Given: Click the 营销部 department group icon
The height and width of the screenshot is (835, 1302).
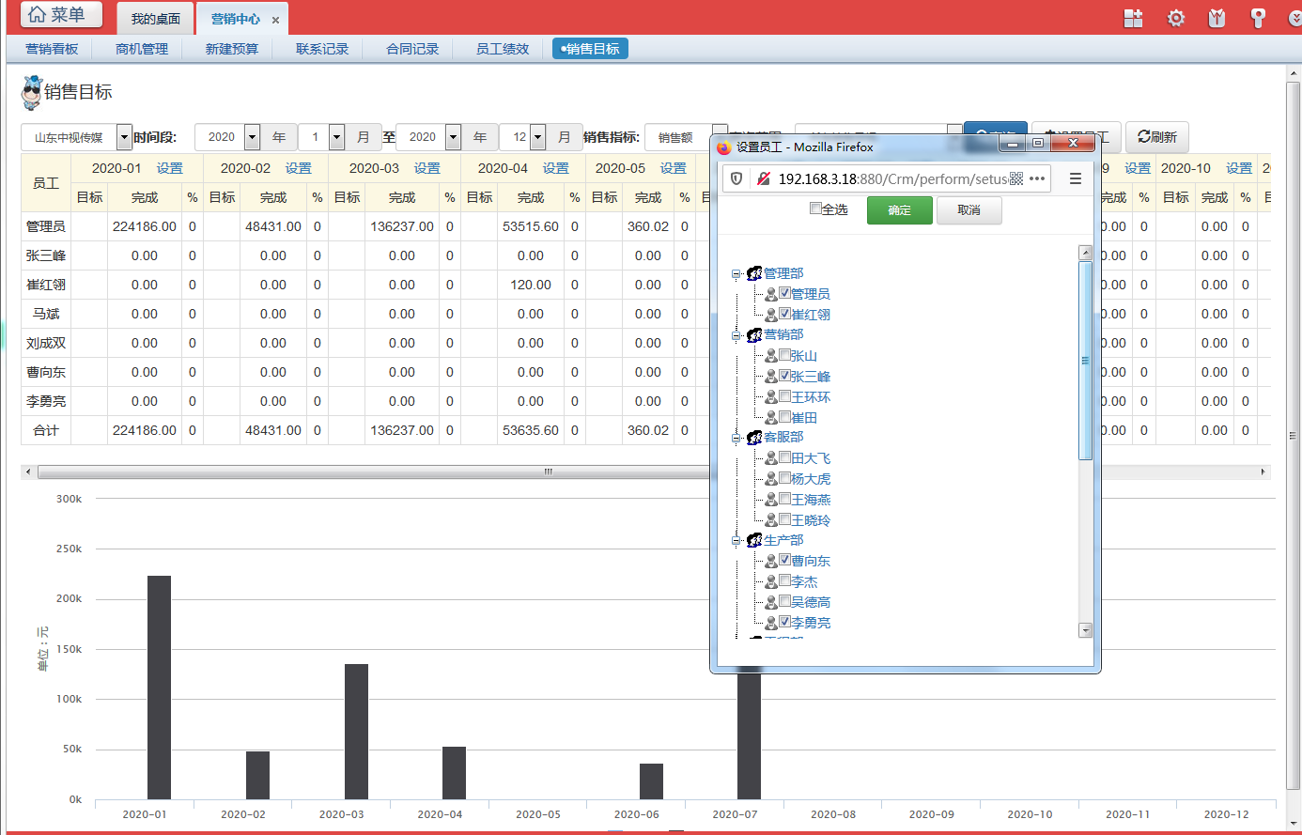Looking at the screenshot, I should (754, 334).
